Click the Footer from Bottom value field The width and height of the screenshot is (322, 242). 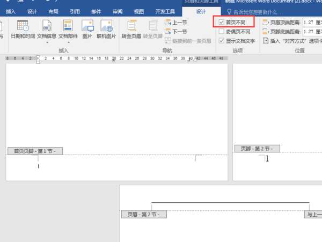312,32
